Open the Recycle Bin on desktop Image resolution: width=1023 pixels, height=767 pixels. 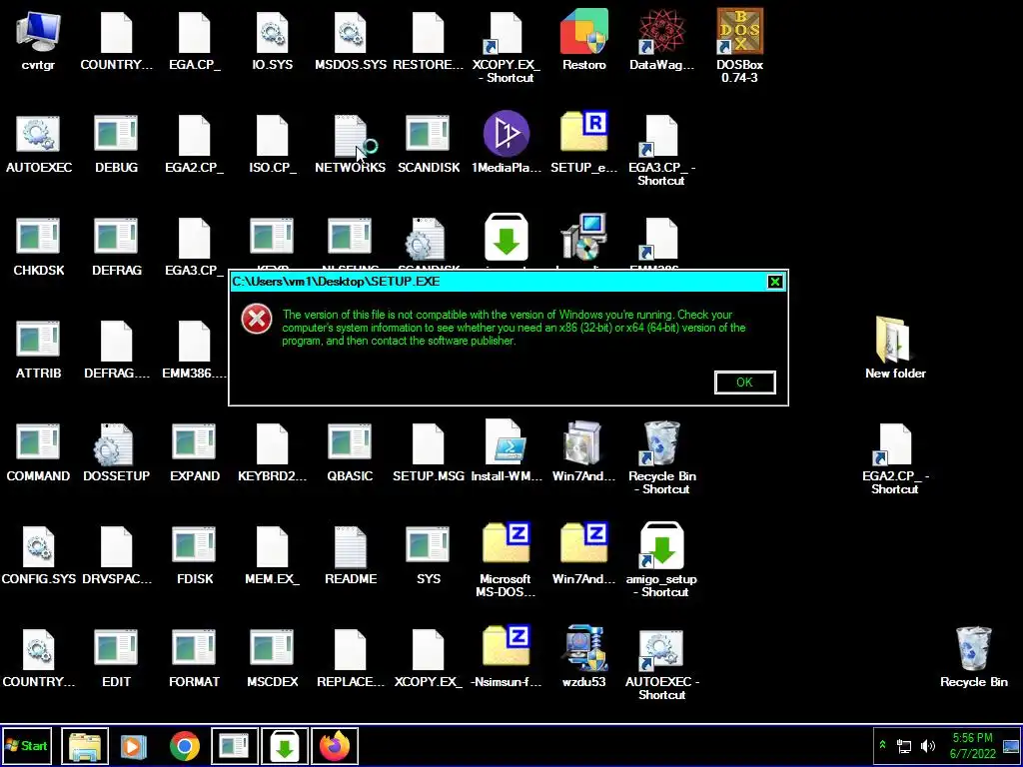coord(973,657)
